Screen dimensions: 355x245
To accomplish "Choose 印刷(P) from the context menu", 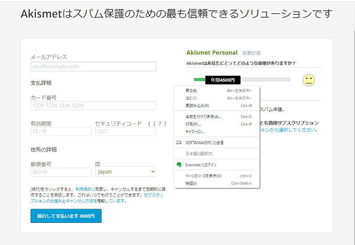I will pos(193,124).
